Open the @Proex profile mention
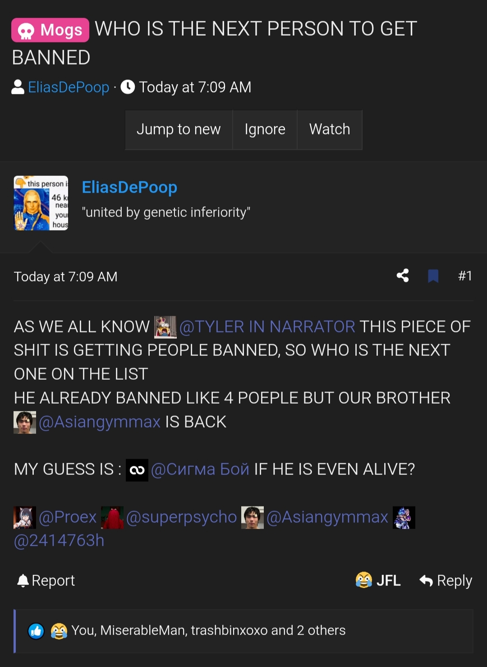487x667 pixels. click(x=68, y=517)
